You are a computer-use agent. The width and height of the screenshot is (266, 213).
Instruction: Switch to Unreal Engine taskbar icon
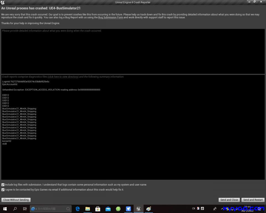pyautogui.click(x=139, y=209)
